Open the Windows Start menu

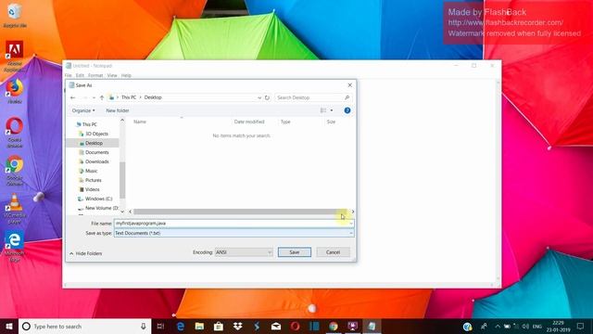click(x=9, y=327)
